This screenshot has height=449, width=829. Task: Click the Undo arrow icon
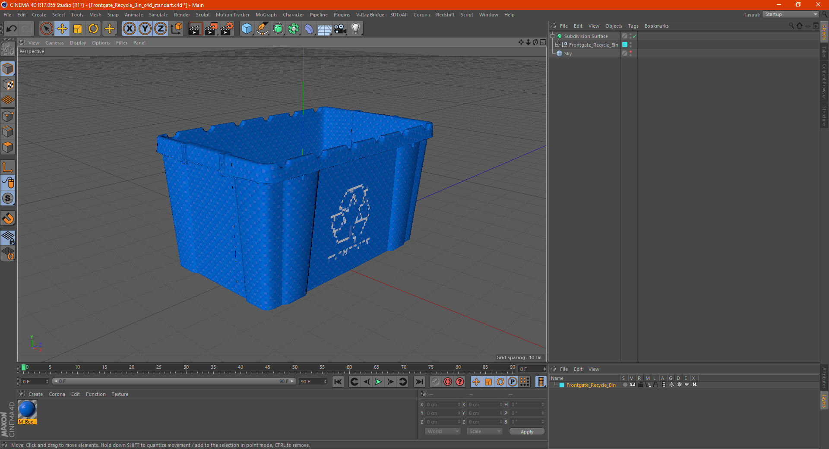pos(12,29)
